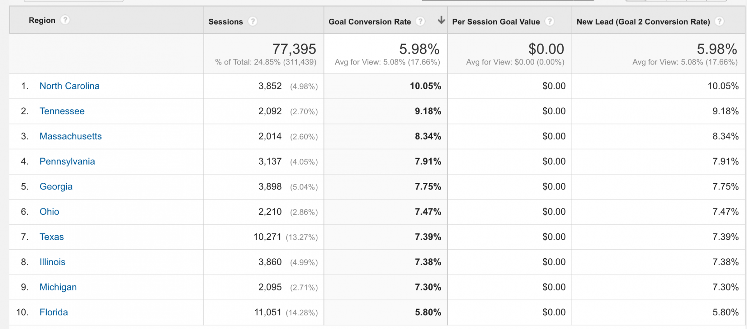
Task: Click the Region column header
Action: [x=42, y=20]
